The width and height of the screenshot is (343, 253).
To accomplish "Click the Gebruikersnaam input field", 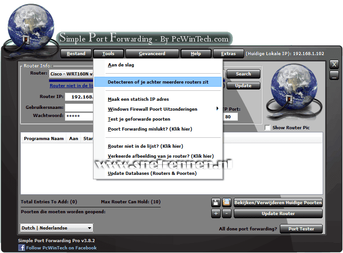I will [79, 108].
